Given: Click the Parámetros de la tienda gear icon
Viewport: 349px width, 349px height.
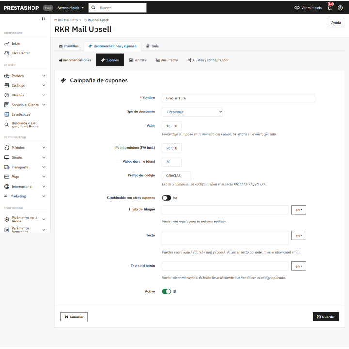Looking at the screenshot, I should pyautogui.click(x=7, y=219).
